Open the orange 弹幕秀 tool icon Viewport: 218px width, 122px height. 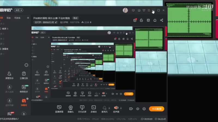pyautogui.click(x=24, y=102)
